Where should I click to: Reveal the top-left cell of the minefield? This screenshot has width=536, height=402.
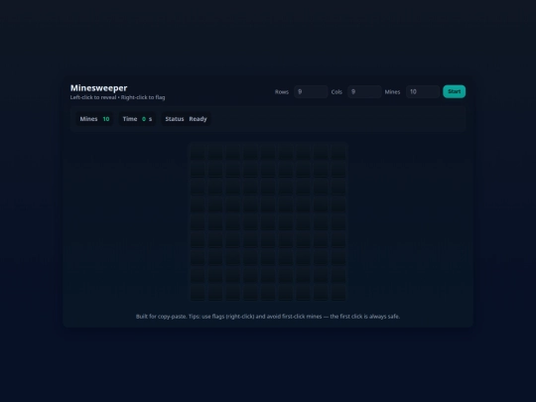(198, 151)
